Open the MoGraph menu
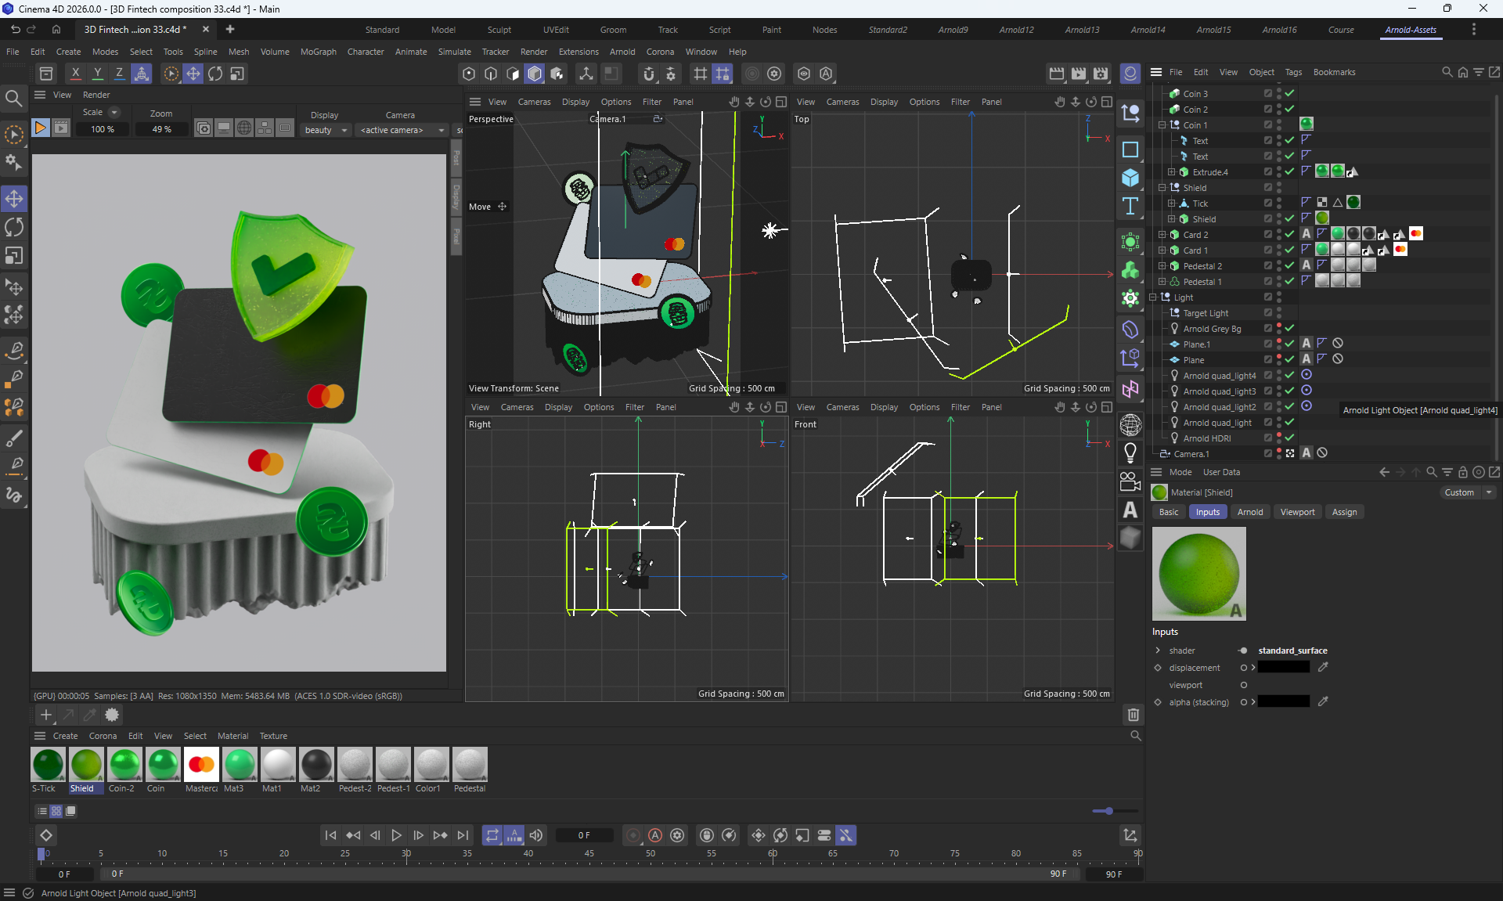 click(x=318, y=52)
